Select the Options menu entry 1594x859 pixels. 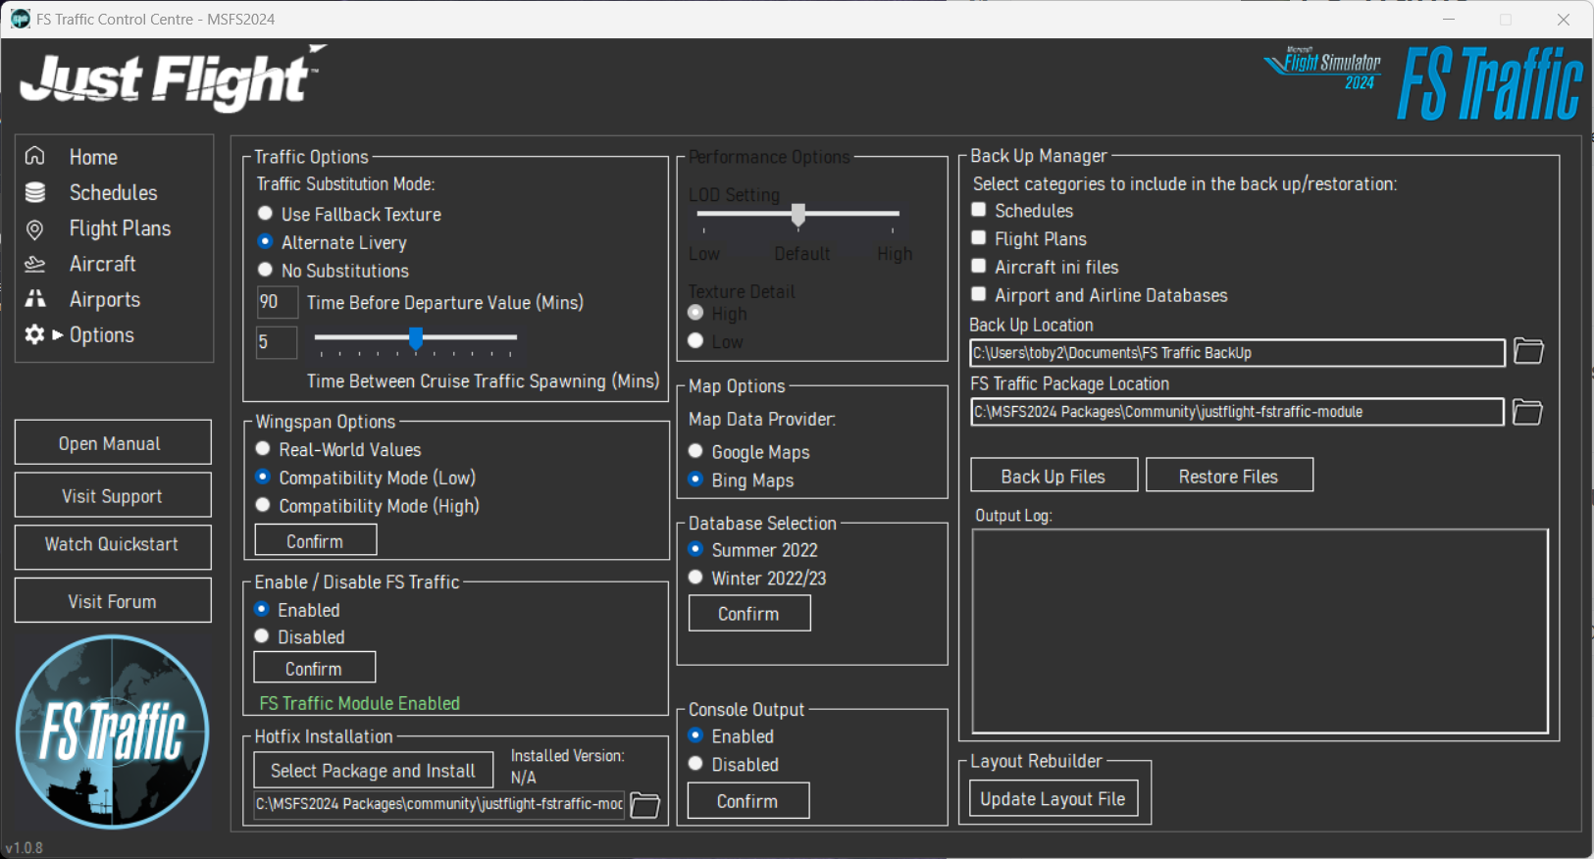click(101, 335)
